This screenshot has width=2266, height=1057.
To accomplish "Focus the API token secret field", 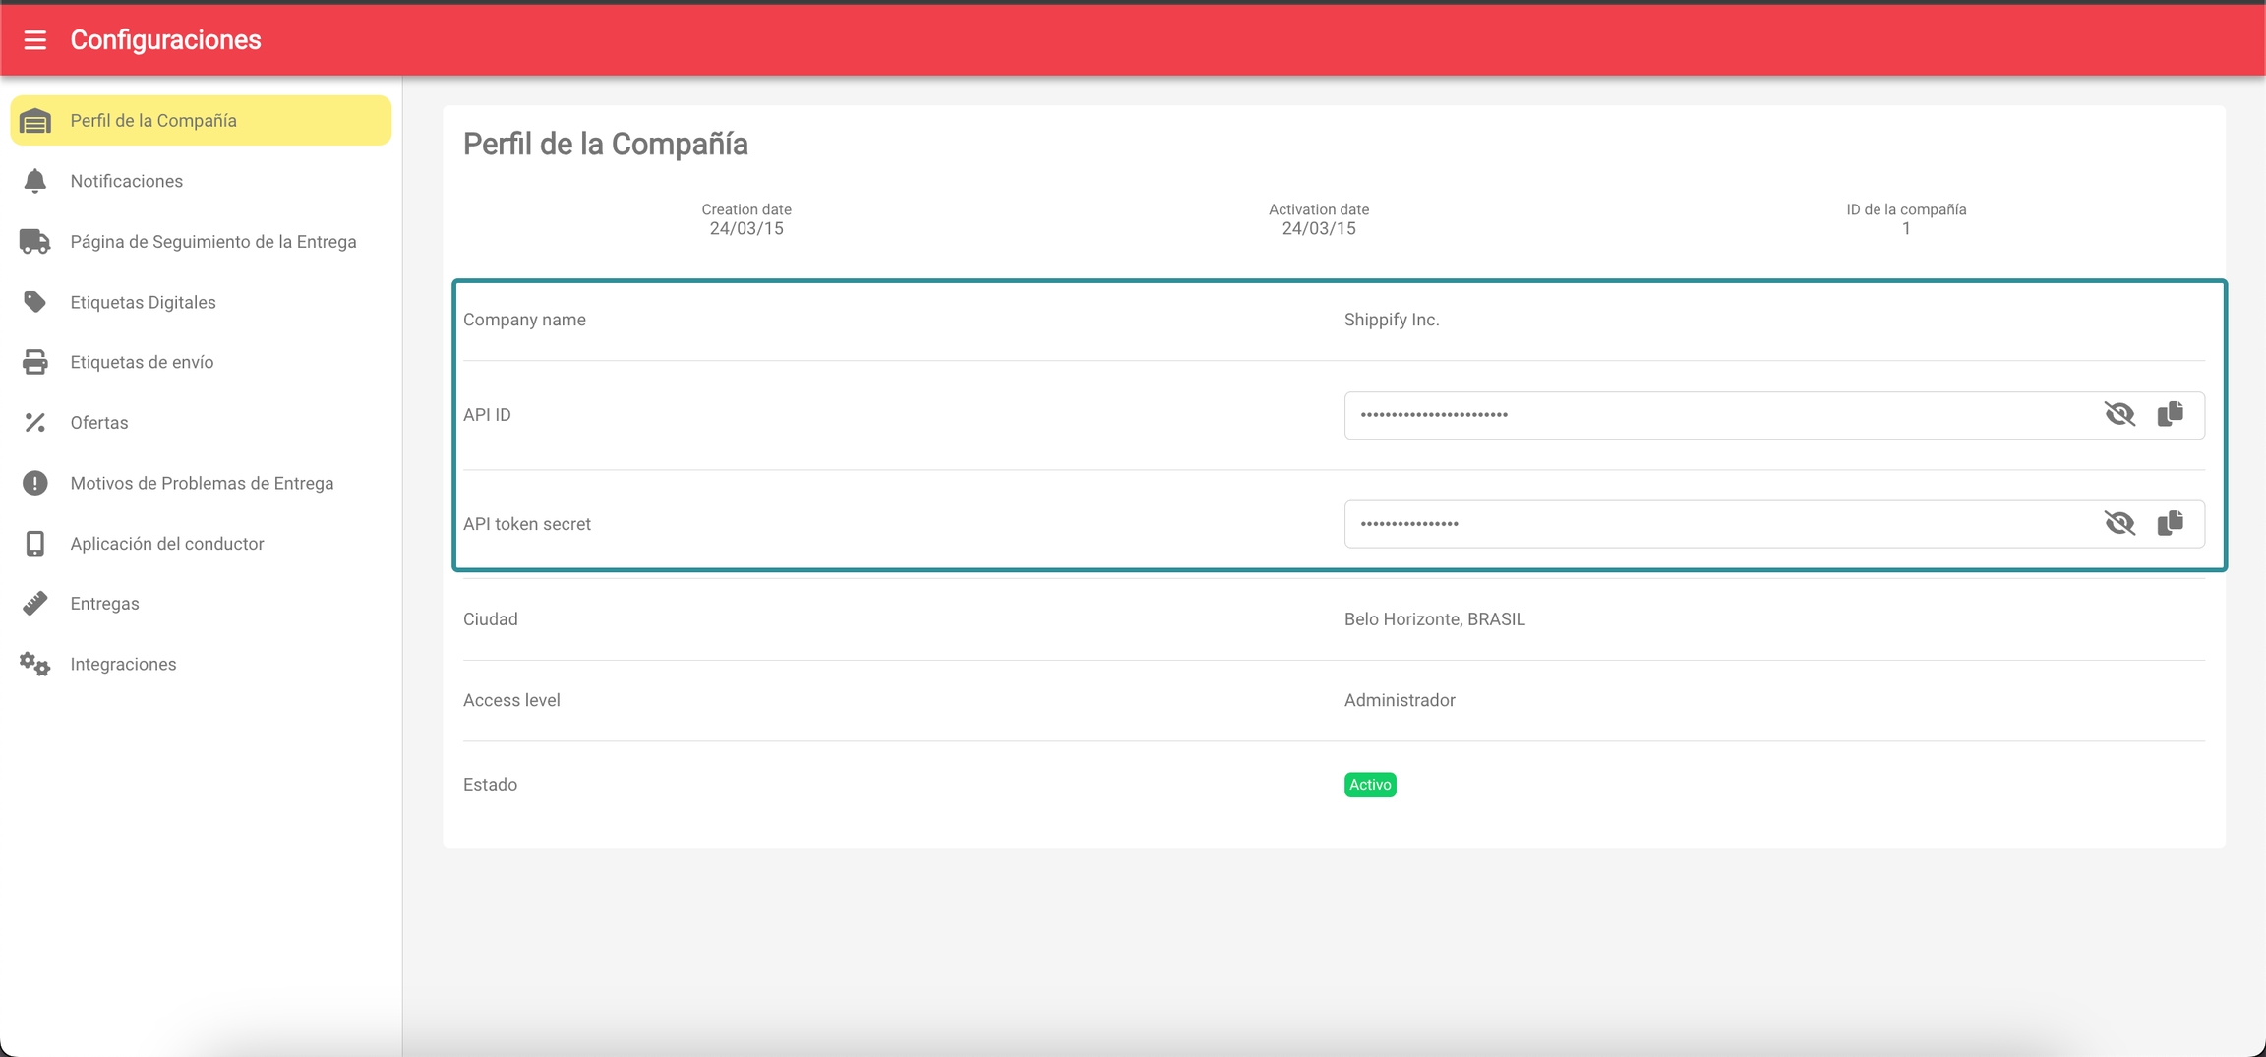I will [x=1711, y=524].
